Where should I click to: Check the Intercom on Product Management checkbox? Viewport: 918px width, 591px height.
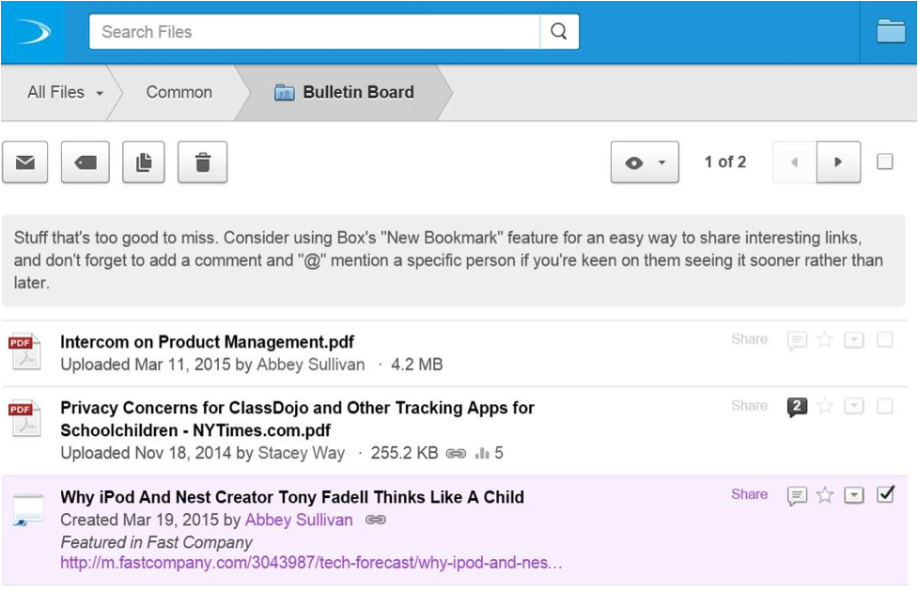coord(884,339)
